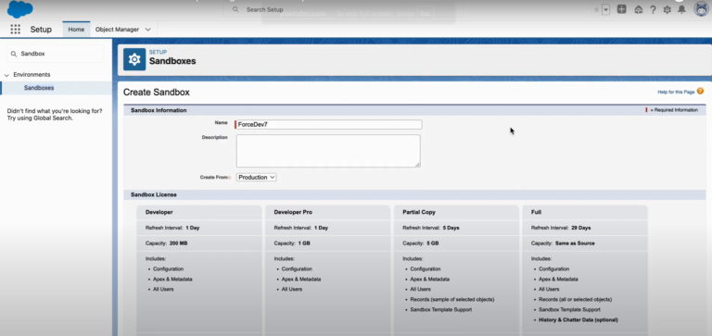This screenshot has width=712, height=336.
Task: Click the Create Sandbox heading
Action: pyautogui.click(x=157, y=93)
